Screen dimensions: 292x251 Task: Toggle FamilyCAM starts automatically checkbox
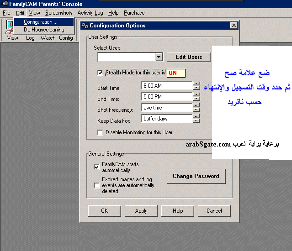[x=97, y=167]
